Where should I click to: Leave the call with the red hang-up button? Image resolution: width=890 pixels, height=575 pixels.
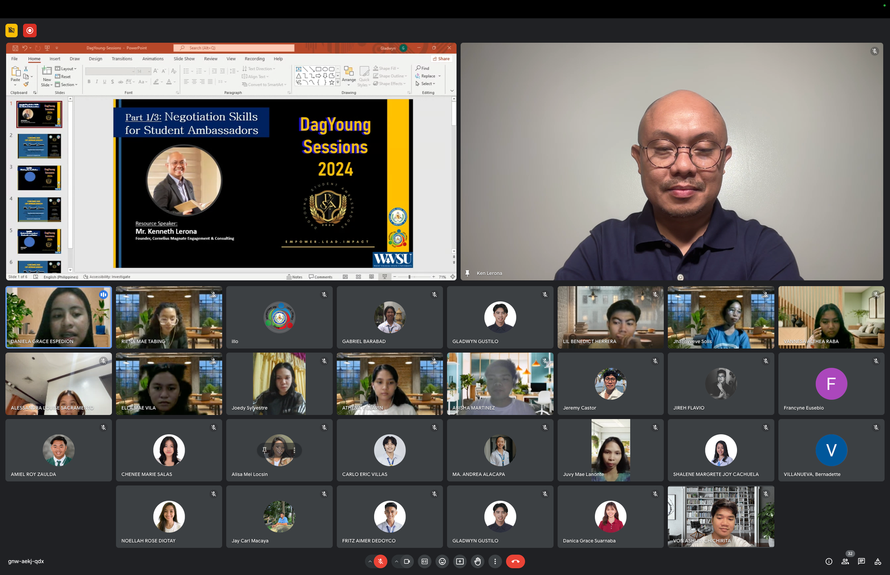pyautogui.click(x=515, y=562)
